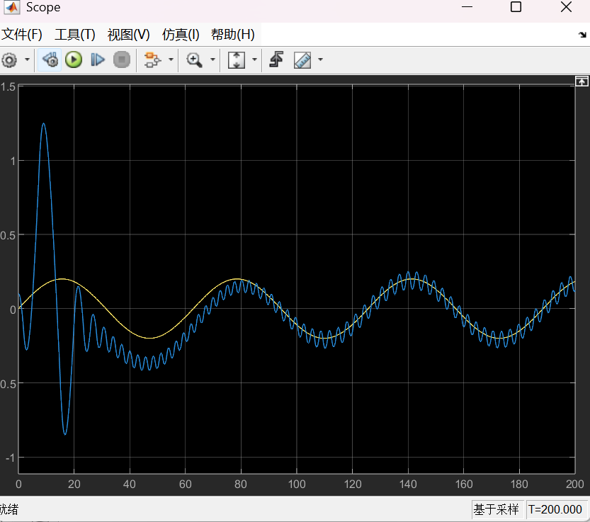Viewport: 590px width, 522px height.
Task: Select the Zoom magnifier tool
Action: pyautogui.click(x=194, y=60)
